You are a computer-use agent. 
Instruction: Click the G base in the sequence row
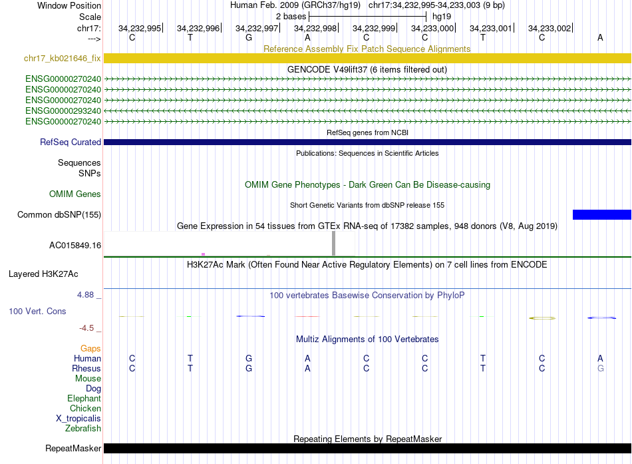249,37
